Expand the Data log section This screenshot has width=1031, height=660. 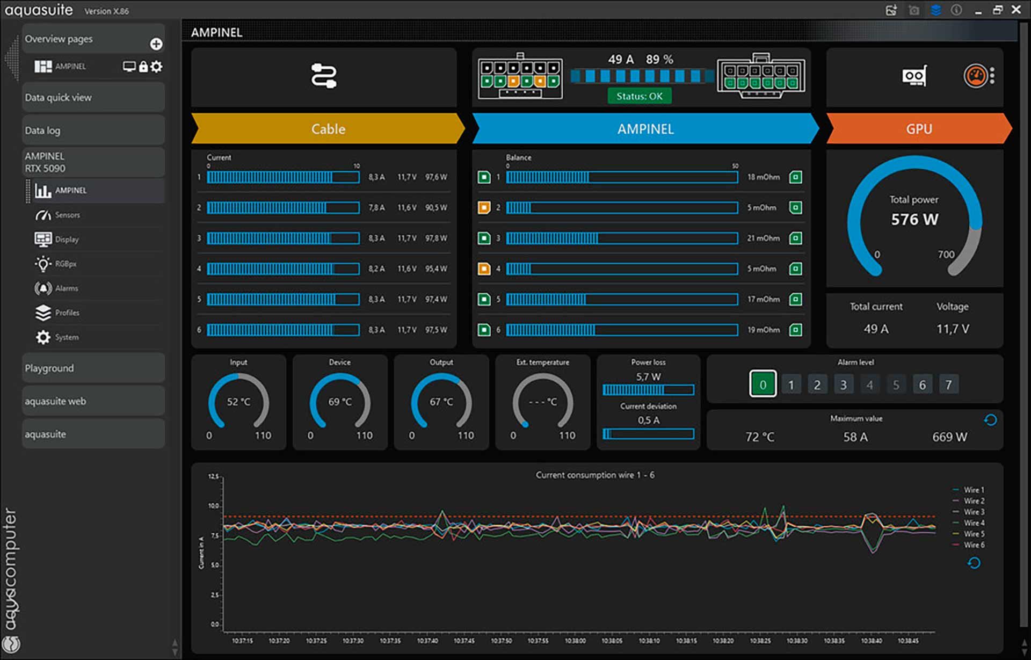93,130
